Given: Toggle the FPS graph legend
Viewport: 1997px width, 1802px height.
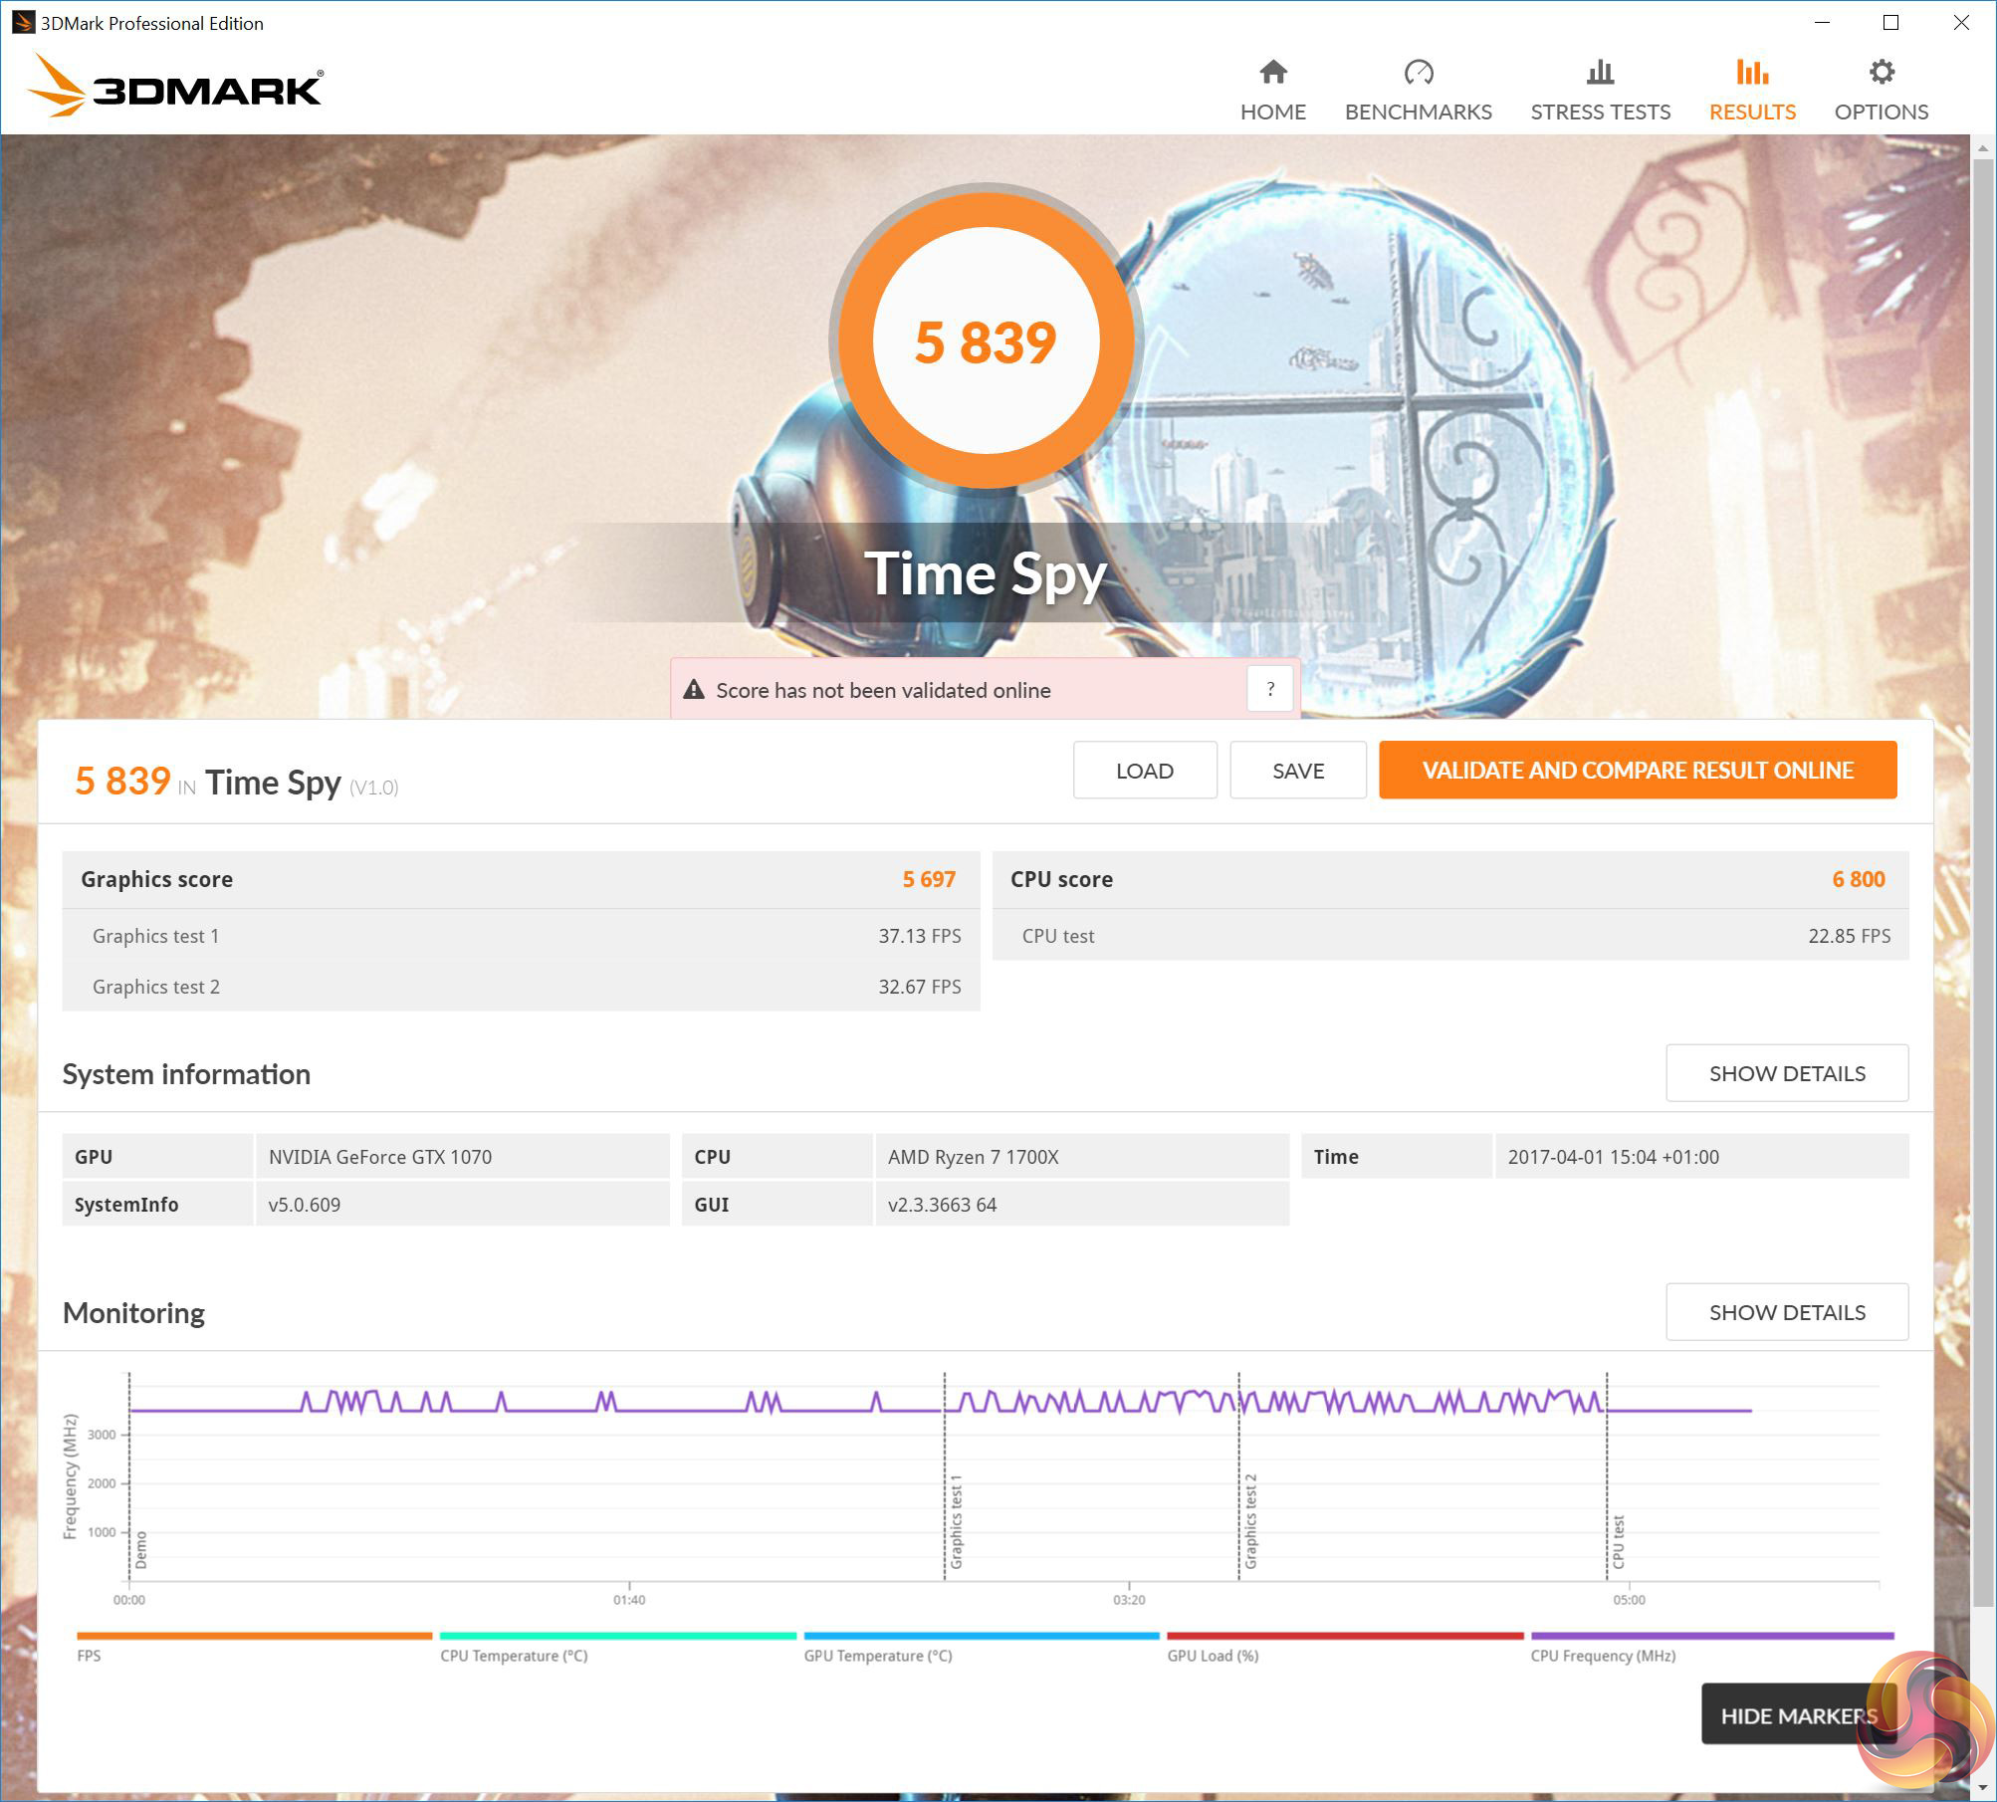Looking at the screenshot, I should (x=89, y=1656).
